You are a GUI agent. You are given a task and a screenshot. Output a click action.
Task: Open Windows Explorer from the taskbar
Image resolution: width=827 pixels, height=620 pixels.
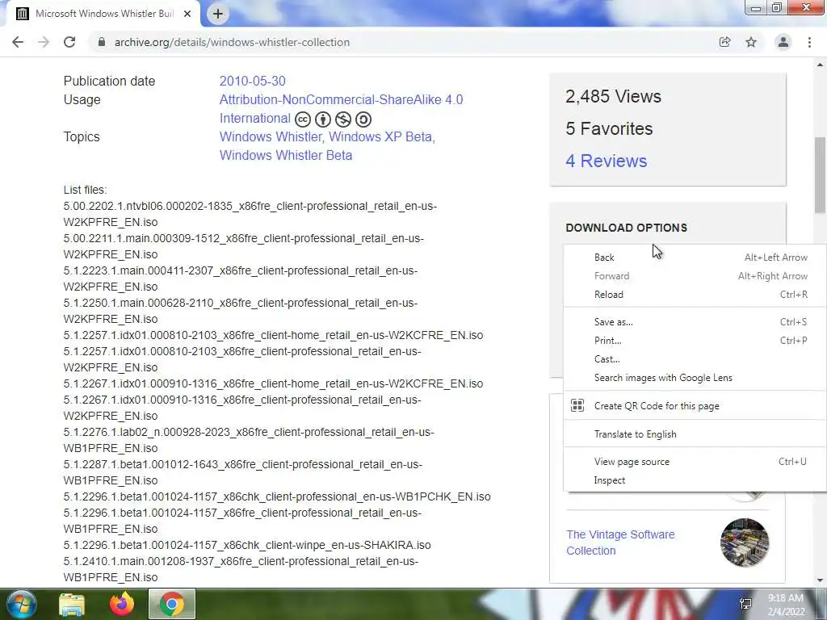[72, 604]
